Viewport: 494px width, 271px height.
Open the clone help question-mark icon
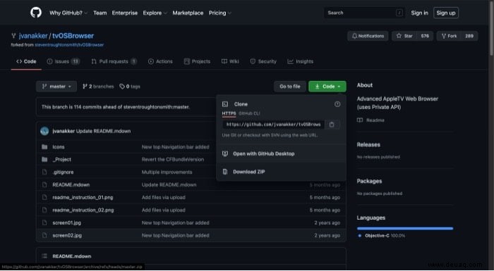(337, 104)
